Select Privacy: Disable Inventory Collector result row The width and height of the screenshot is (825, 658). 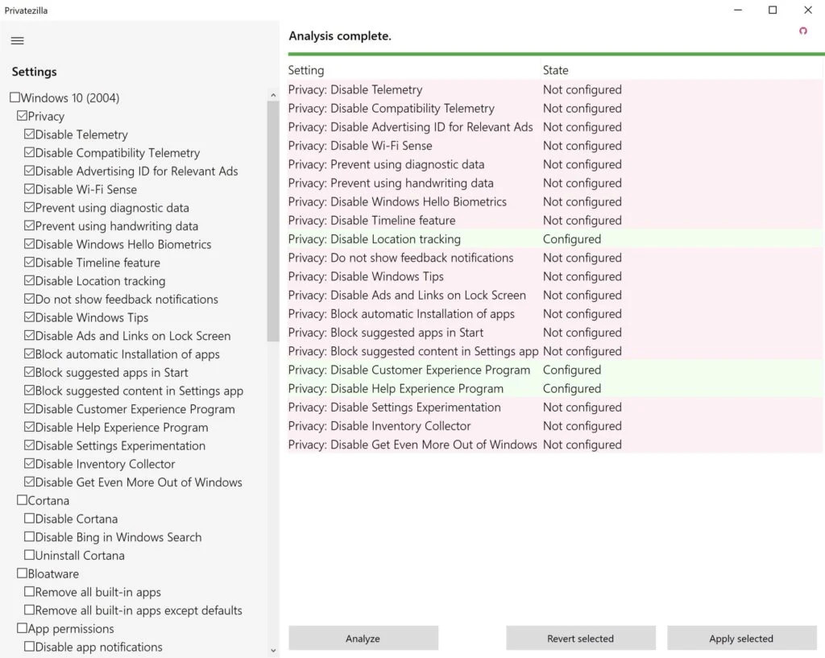556,425
